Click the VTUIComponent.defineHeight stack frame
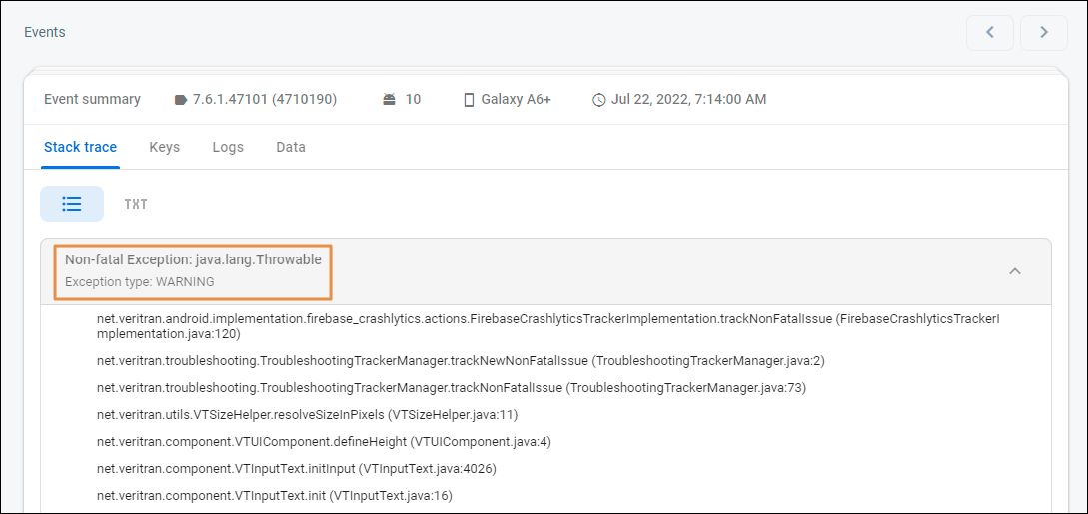Image resolution: width=1088 pixels, height=514 pixels. pyautogui.click(x=324, y=441)
